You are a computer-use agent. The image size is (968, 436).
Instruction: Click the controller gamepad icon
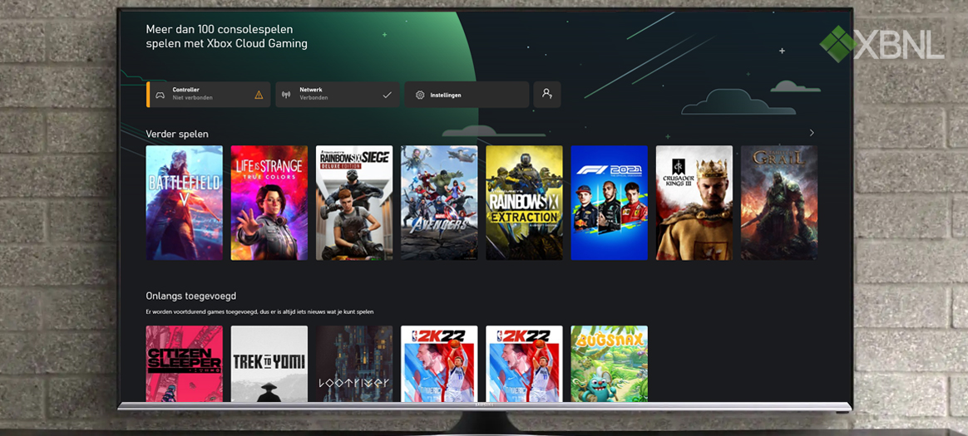coord(160,95)
